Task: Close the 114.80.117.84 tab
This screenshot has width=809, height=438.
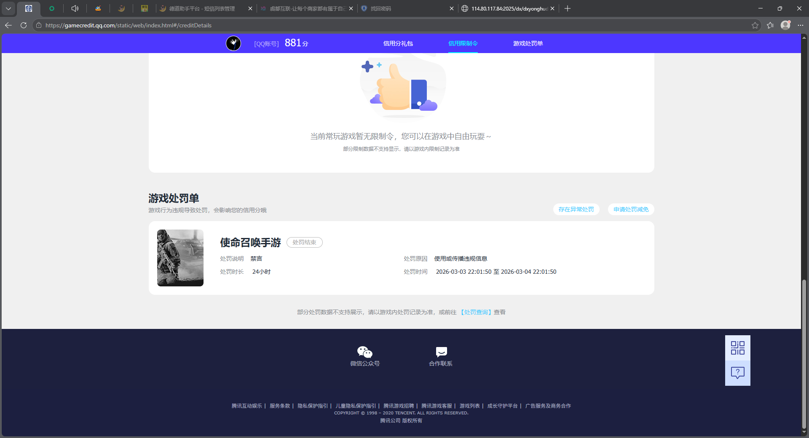Action: pos(552,8)
